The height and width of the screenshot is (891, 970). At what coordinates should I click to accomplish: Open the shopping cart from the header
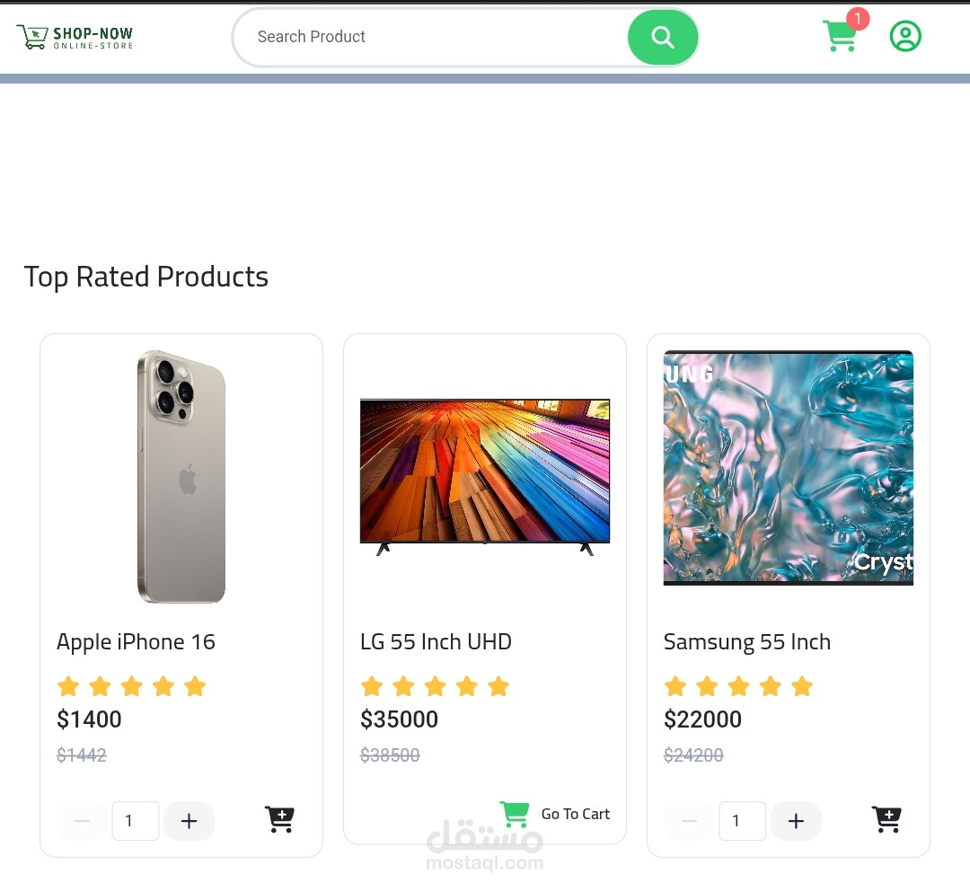[840, 36]
